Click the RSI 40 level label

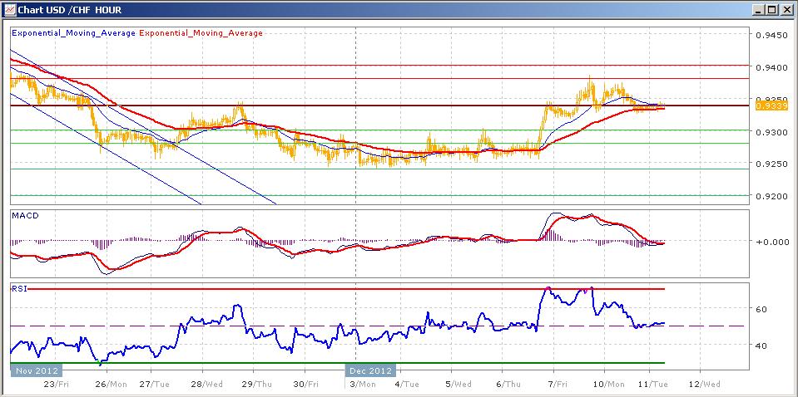click(761, 345)
